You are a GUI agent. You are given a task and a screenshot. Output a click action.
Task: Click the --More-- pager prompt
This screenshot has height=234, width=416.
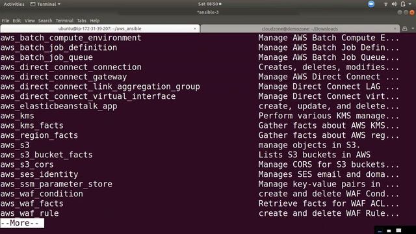(22, 223)
